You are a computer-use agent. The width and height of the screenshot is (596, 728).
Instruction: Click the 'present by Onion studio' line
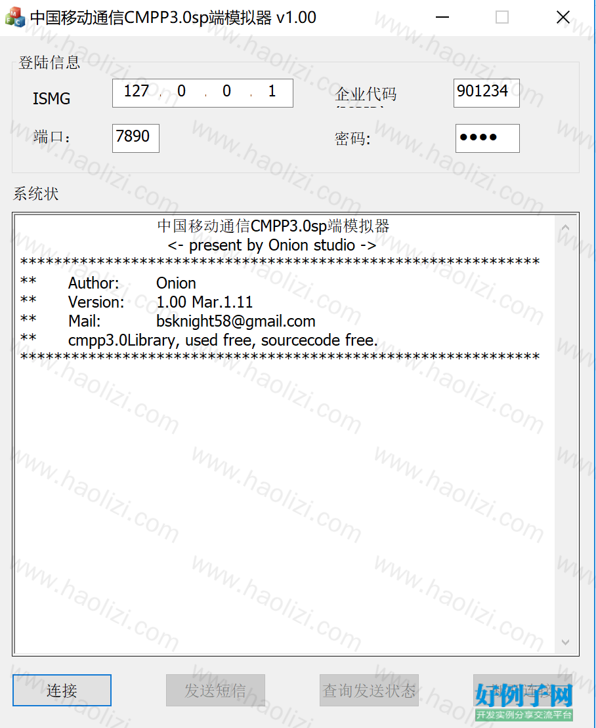pyautogui.click(x=272, y=245)
